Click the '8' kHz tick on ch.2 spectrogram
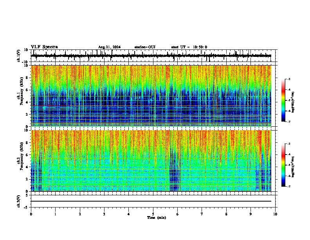Image resolution: width=310 pixels, height=240 pixels. [x=27, y=143]
